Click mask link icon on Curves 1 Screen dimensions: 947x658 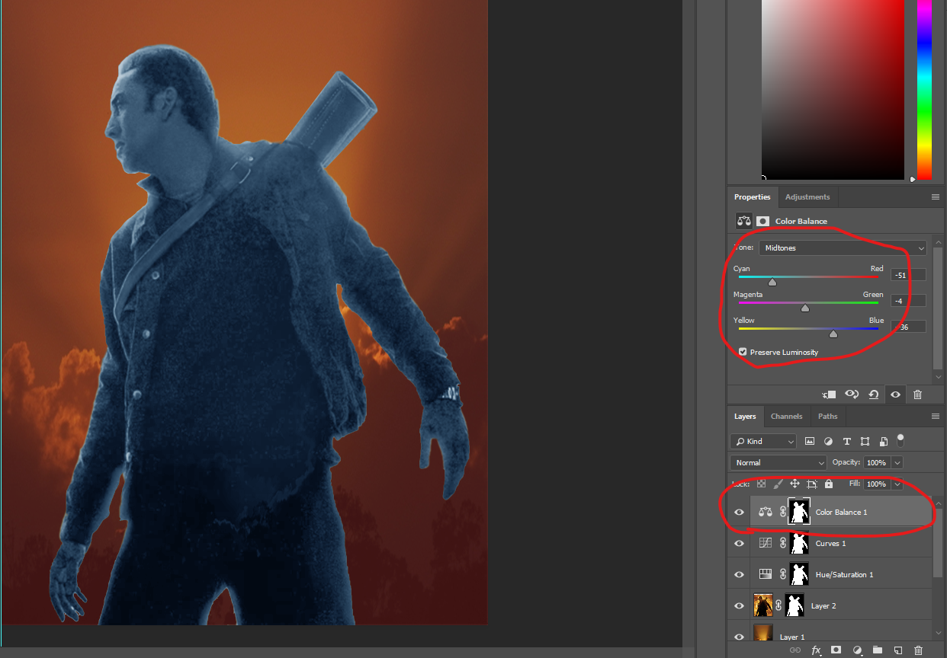pos(782,543)
